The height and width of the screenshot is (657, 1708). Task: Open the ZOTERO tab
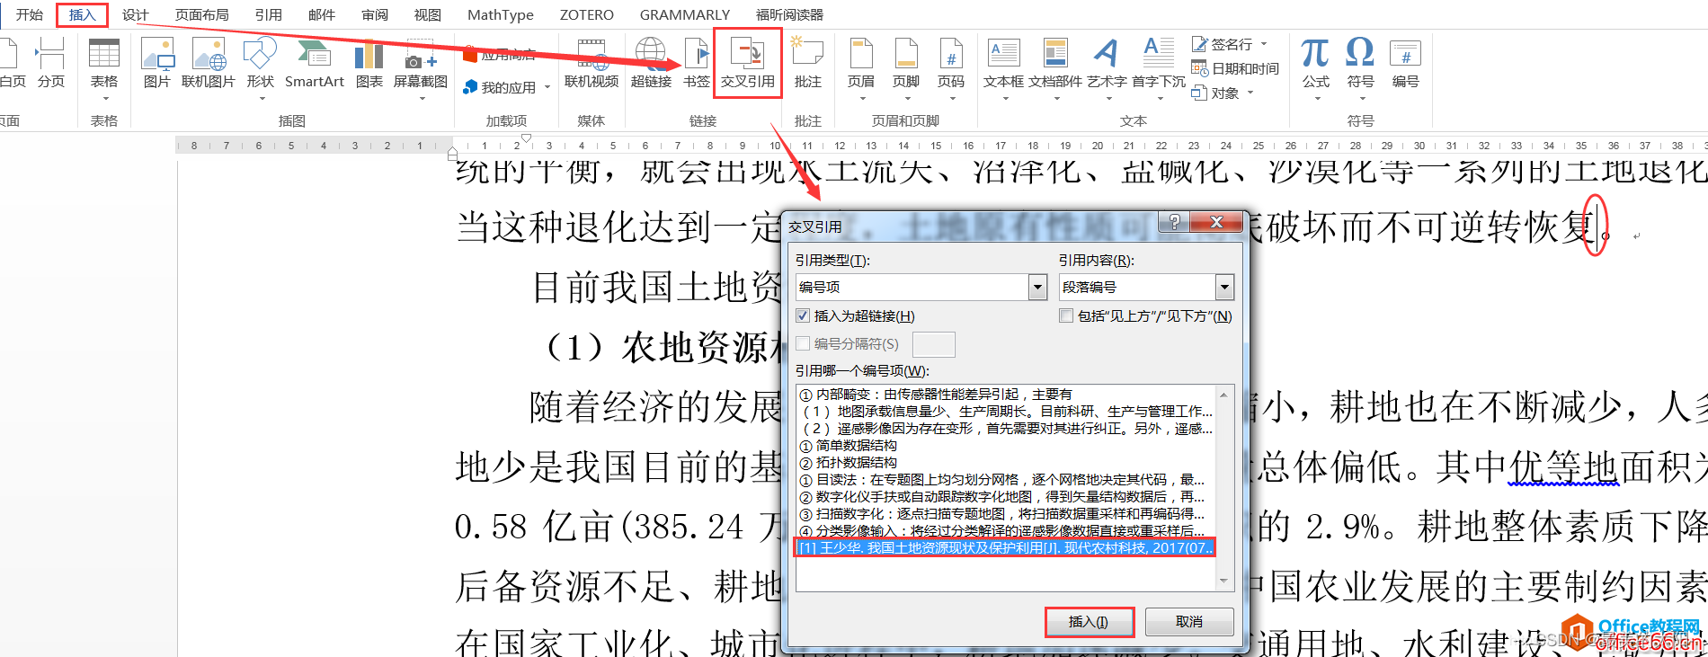(x=586, y=14)
